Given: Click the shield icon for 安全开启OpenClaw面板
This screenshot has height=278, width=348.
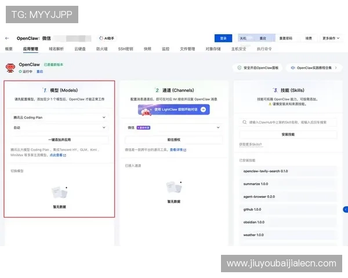Looking at the screenshot, I should 239,68.
